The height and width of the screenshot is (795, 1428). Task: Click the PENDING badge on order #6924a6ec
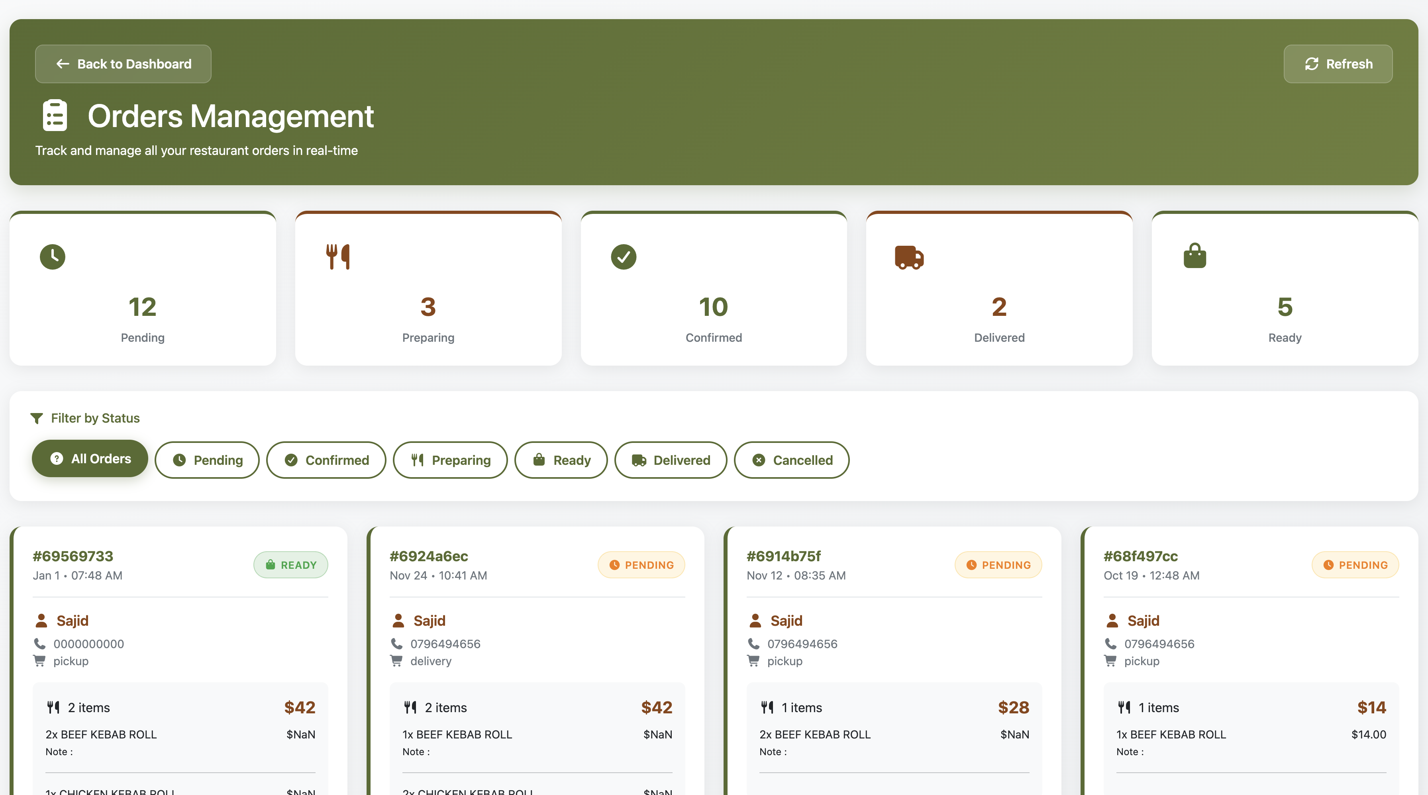641,565
